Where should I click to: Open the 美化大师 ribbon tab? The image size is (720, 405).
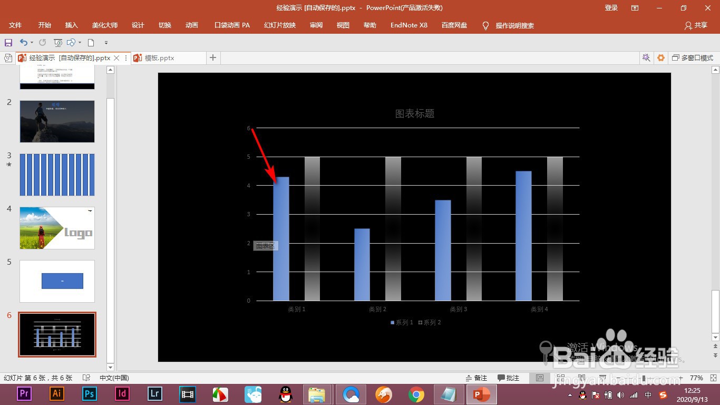tap(105, 25)
